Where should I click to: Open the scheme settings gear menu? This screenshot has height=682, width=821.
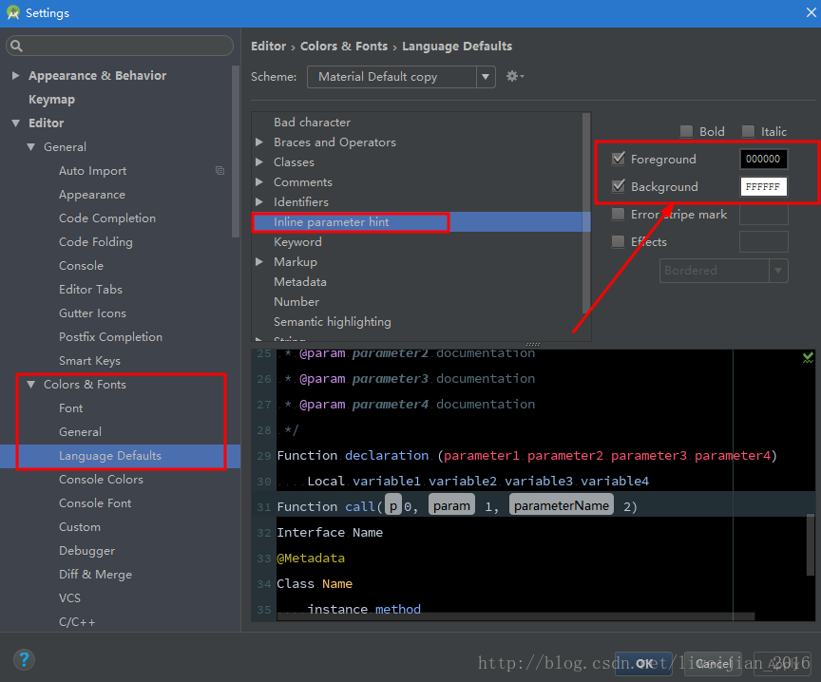(513, 76)
